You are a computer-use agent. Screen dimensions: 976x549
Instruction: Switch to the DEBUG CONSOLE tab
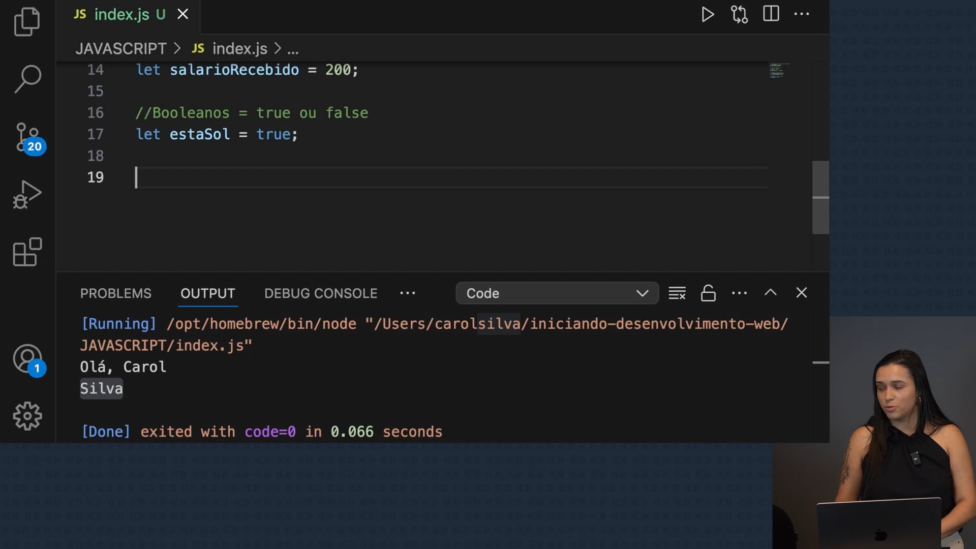coord(320,293)
